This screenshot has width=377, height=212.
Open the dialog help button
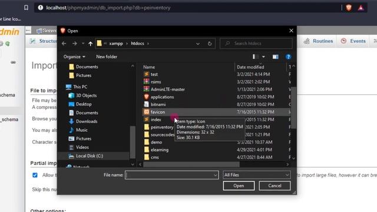point(288,57)
